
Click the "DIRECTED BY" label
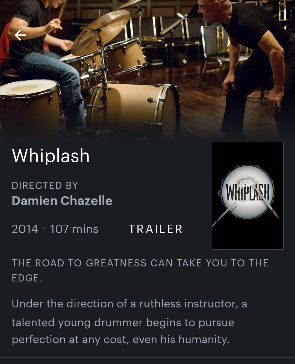45,186
